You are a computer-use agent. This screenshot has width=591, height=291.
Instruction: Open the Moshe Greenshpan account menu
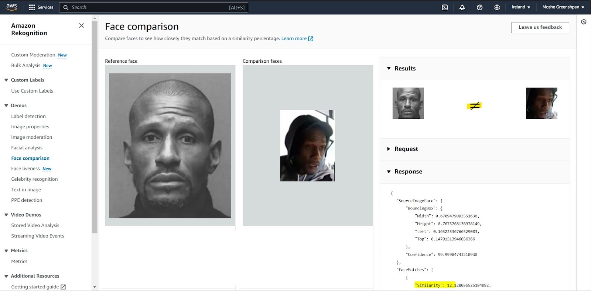[563, 7]
